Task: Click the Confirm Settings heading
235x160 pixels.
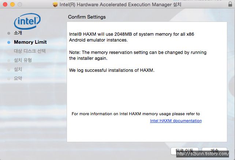Action: 87,17
